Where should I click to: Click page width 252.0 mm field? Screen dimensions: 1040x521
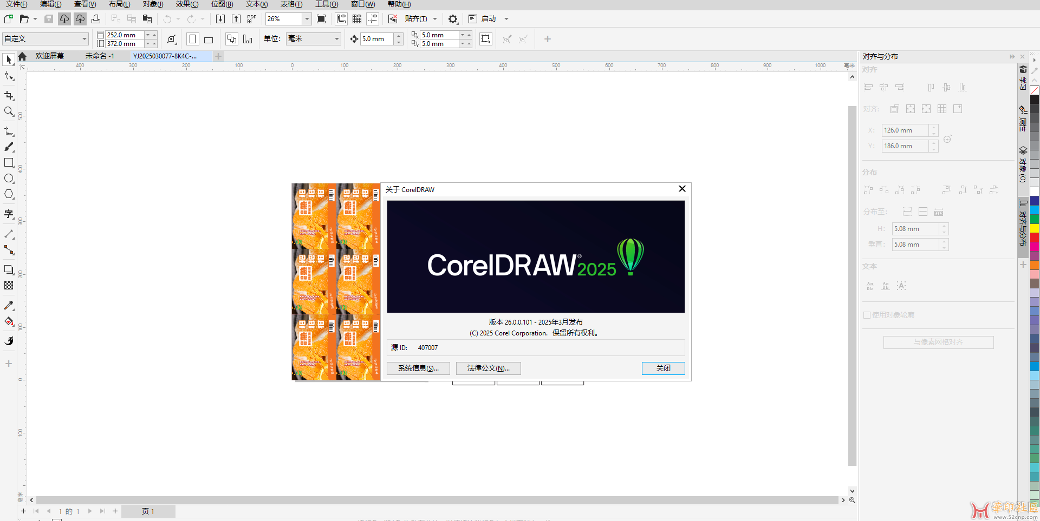pos(125,35)
